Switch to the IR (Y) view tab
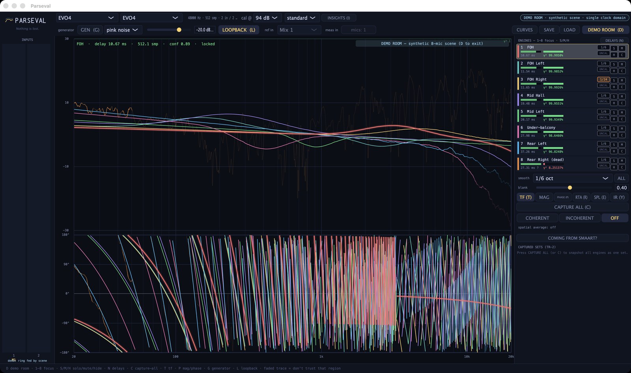The image size is (631, 373). (x=619, y=197)
